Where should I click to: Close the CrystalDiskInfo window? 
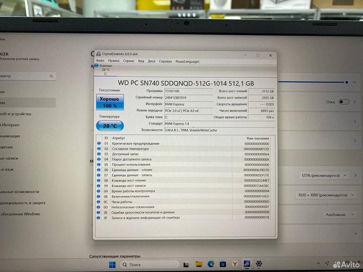pyautogui.click(x=271, y=55)
